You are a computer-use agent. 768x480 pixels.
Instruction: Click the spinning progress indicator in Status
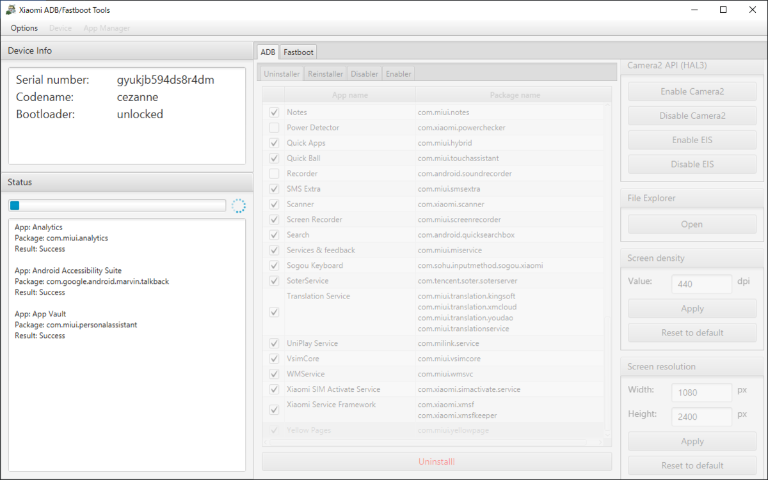239,205
